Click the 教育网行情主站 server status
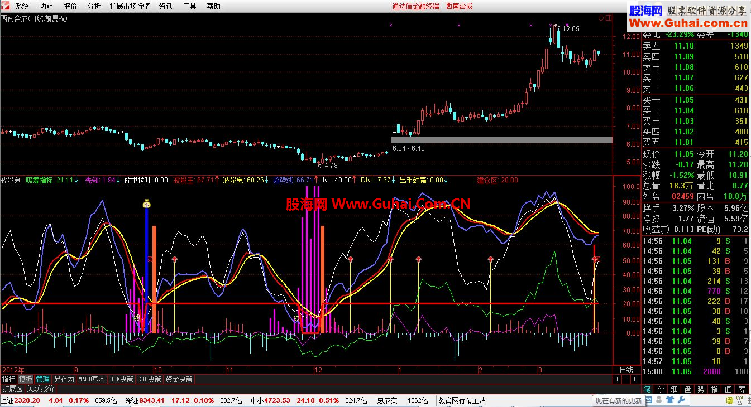The image size is (751, 407). (x=462, y=400)
